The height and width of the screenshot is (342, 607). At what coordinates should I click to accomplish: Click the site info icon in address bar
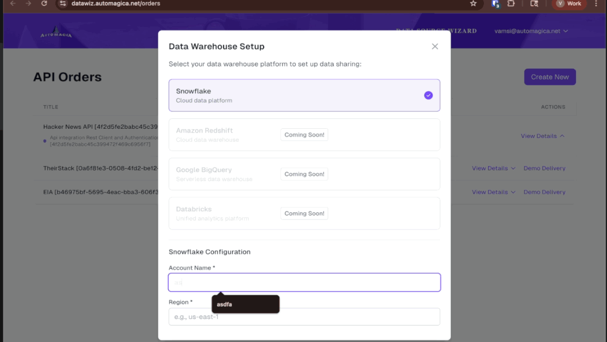[x=63, y=3]
